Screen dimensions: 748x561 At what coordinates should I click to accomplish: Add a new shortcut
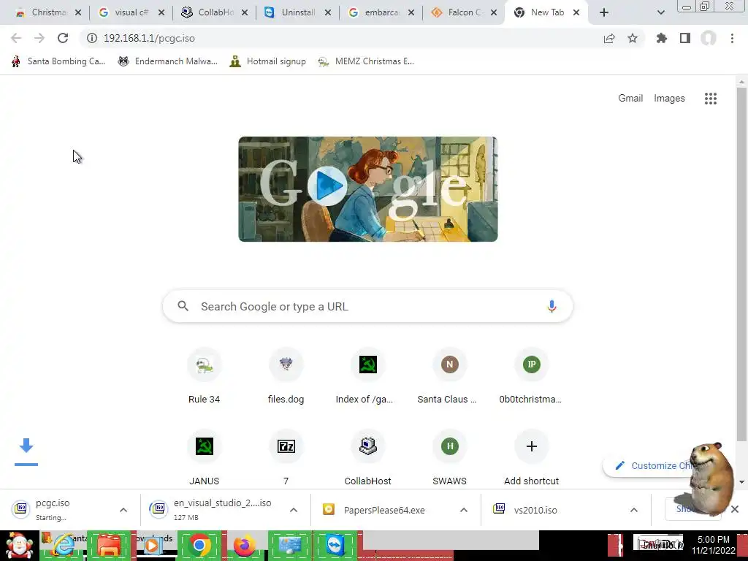(x=532, y=458)
